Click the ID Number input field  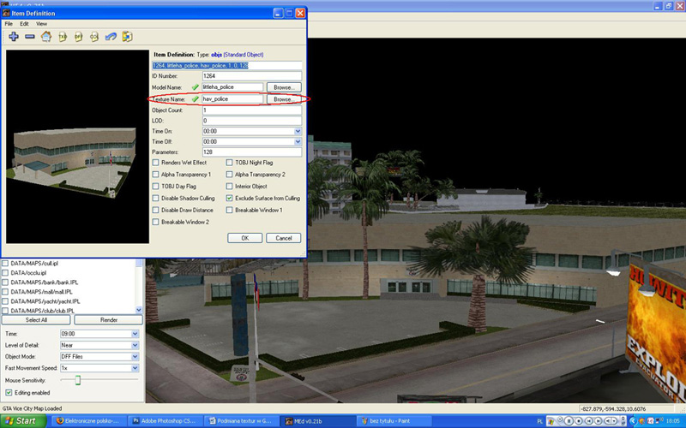tap(251, 76)
